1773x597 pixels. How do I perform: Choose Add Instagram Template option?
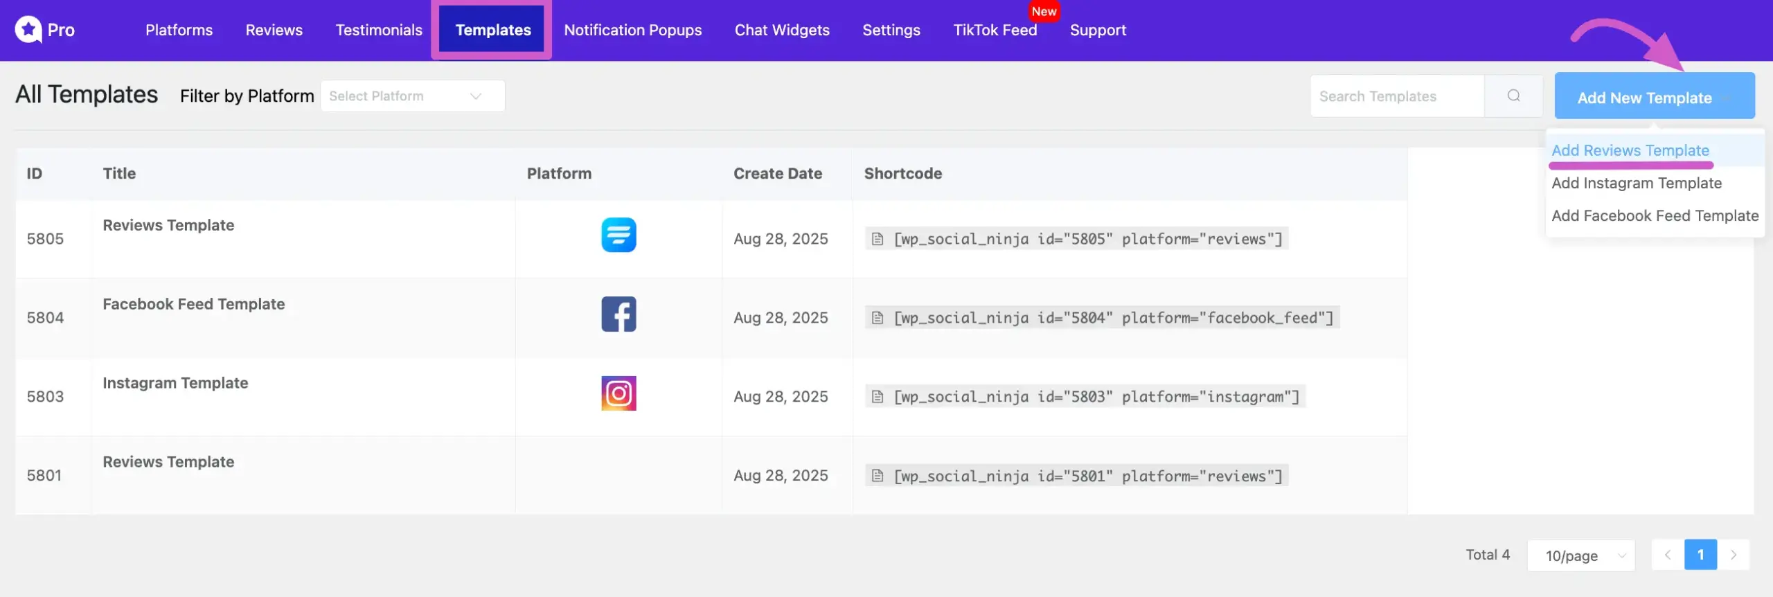coord(1636,183)
